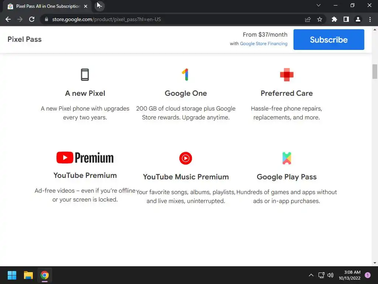The width and height of the screenshot is (378, 284).
Task: Click the Subscribe button
Action: coord(329,40)
